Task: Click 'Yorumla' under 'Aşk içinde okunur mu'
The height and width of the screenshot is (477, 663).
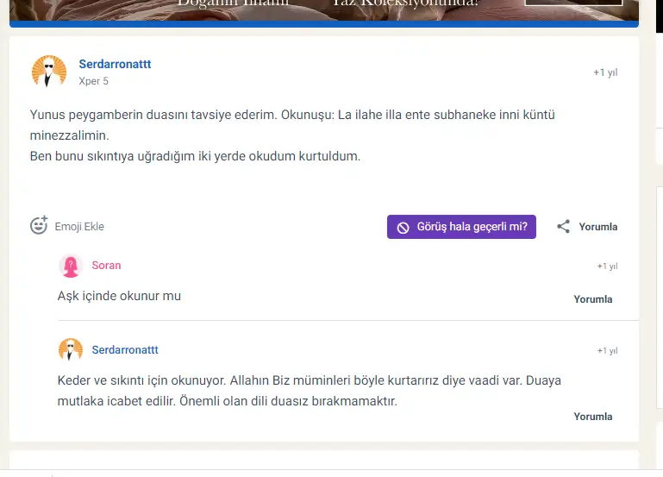Action: click(592, 299)
